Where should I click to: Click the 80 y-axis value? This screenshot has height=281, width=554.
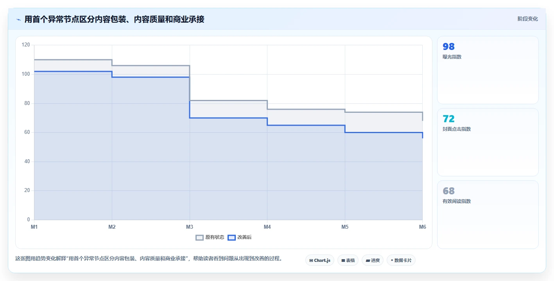(x=27, y=103)
